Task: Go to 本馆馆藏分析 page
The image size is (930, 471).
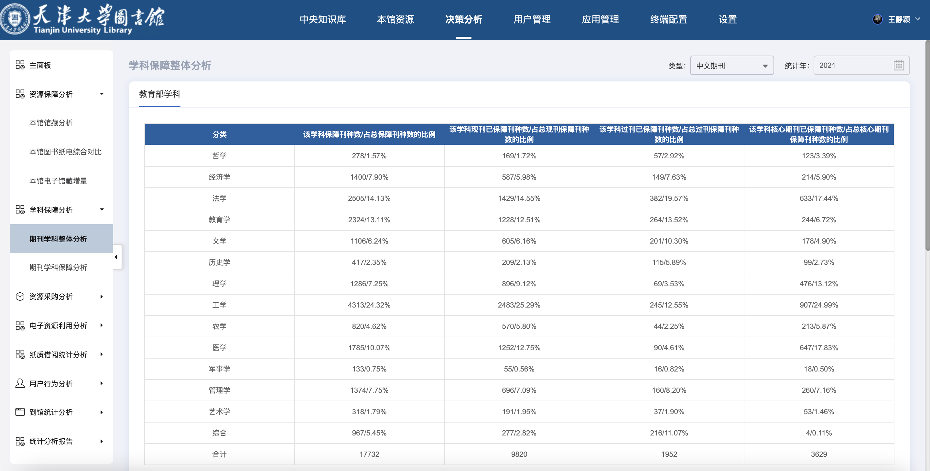Action: 50,123
